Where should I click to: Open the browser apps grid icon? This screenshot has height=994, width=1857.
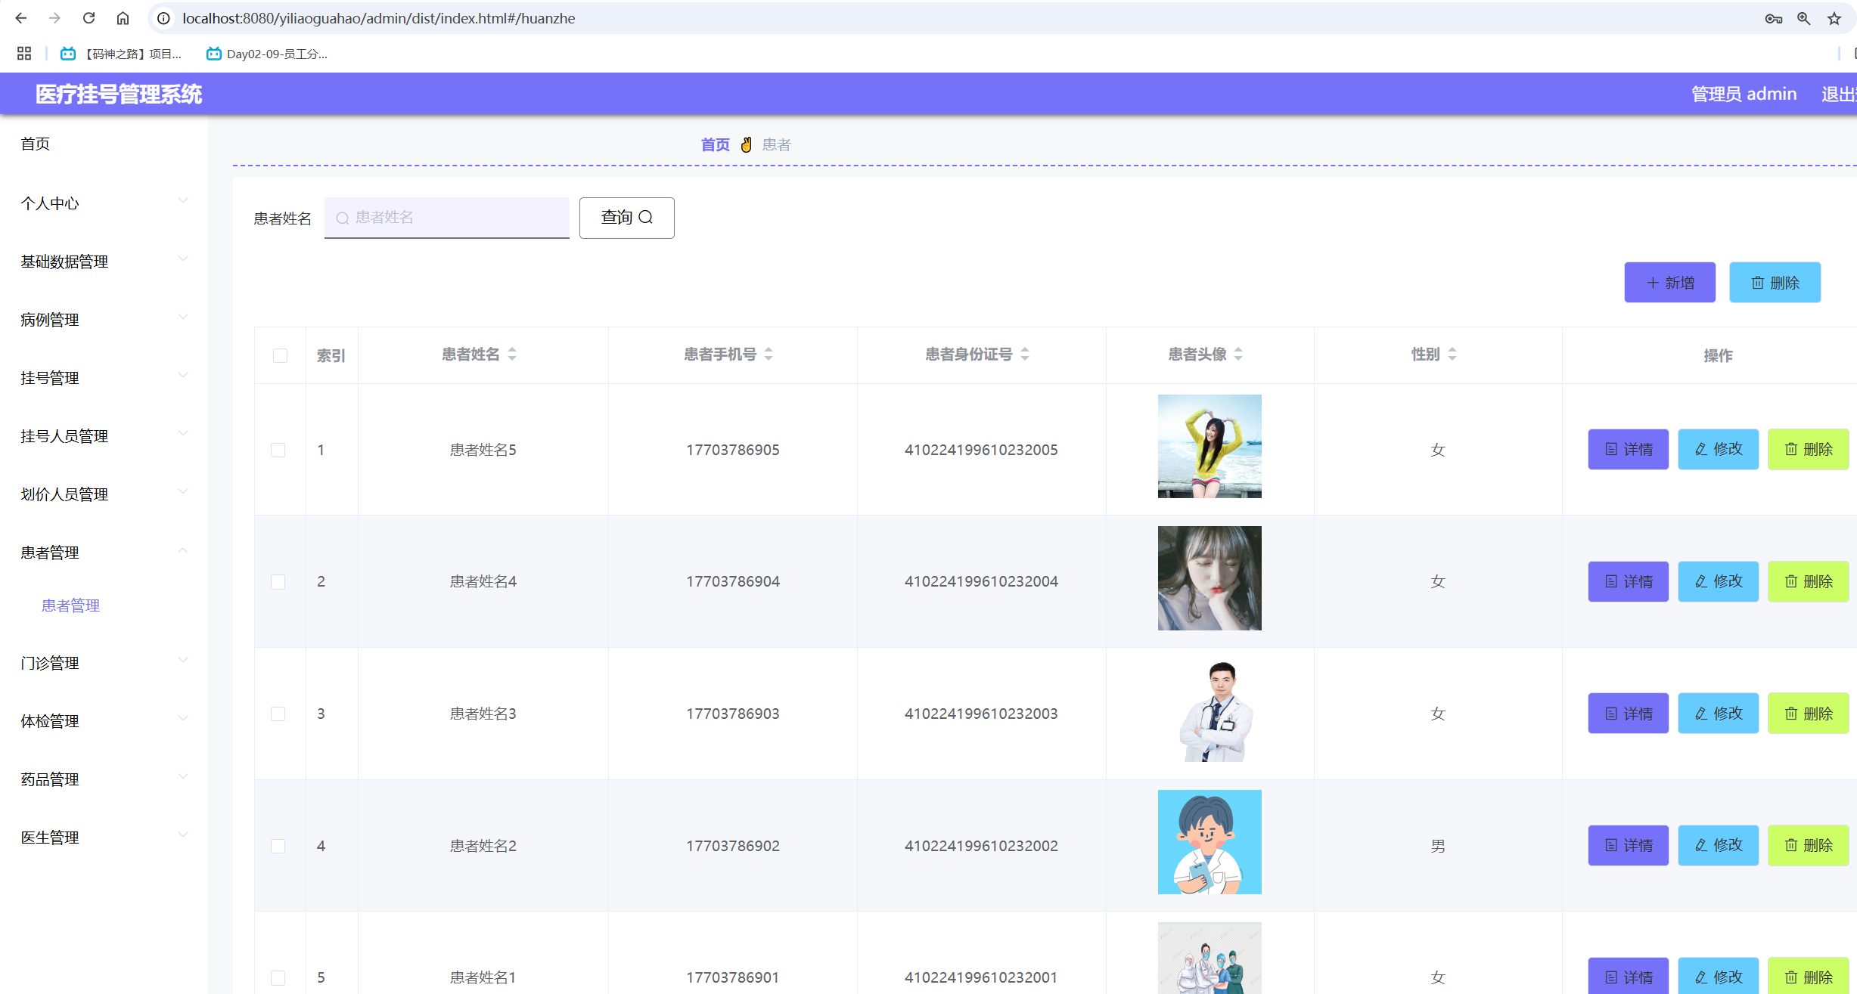click(24, 54)
